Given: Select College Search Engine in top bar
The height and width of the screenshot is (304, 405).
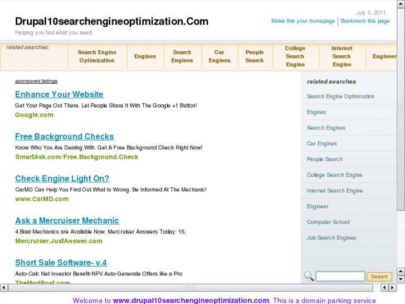Looking at the screenshot, I should (295, 56).
